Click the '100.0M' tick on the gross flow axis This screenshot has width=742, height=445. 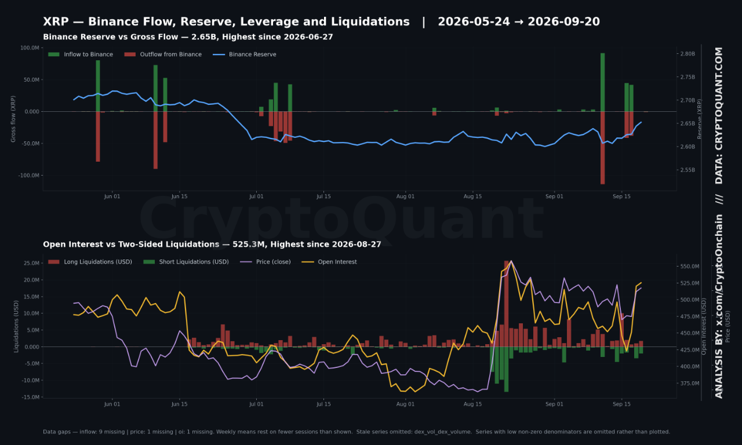click(x=29, y=48)
